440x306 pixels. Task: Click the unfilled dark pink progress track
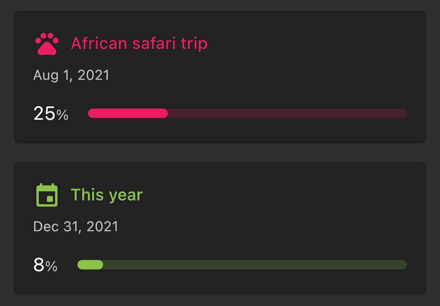point(287,113)
